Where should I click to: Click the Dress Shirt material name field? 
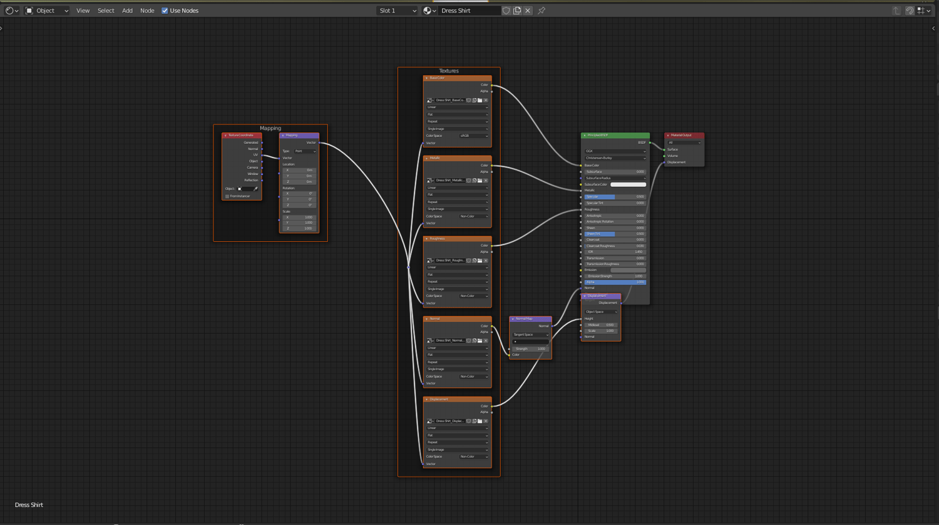point(468,11)
